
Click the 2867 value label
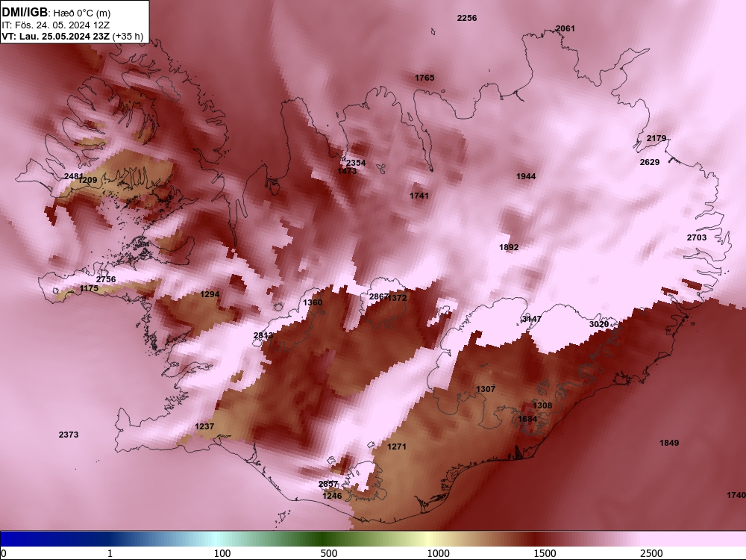click(379, 296)
